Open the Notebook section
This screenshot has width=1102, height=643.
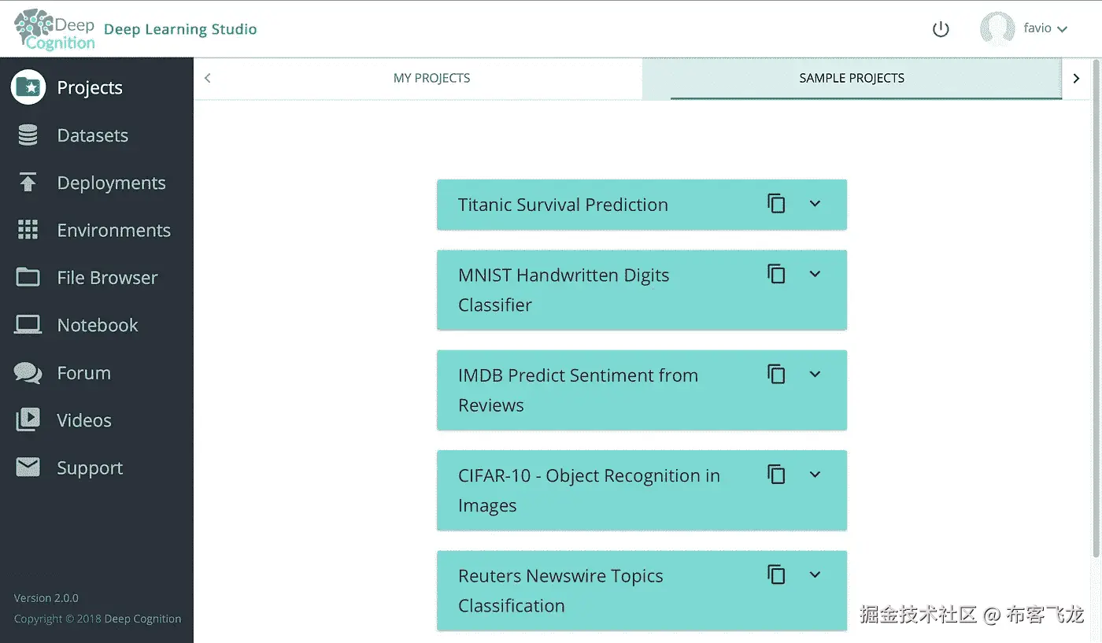pyautogui.click(x=97, y=325)
